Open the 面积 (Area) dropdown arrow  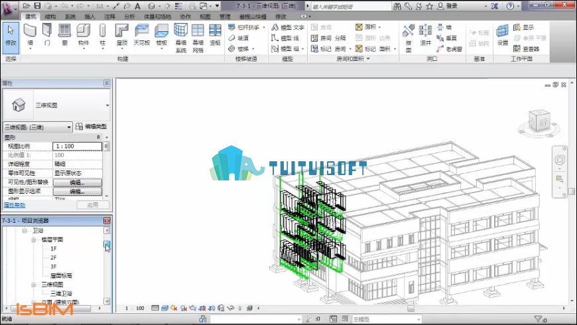[x=380, y=27]
